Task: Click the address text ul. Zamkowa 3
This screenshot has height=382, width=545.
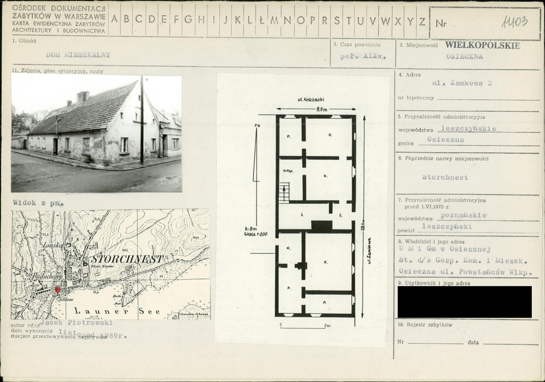Action: coord(462,83)
